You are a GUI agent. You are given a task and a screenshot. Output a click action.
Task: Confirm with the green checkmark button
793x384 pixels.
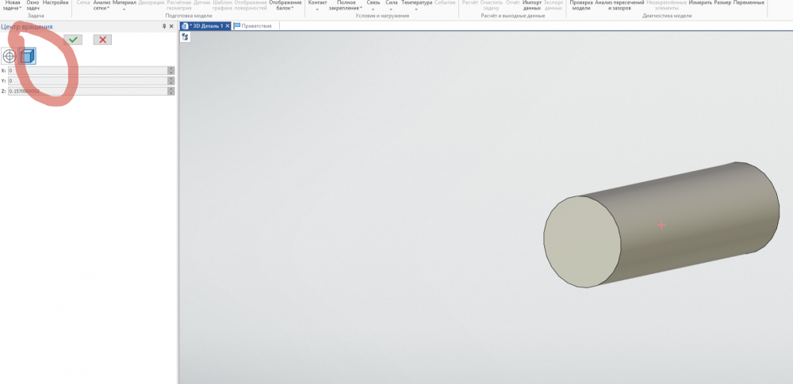click(73, 40)
